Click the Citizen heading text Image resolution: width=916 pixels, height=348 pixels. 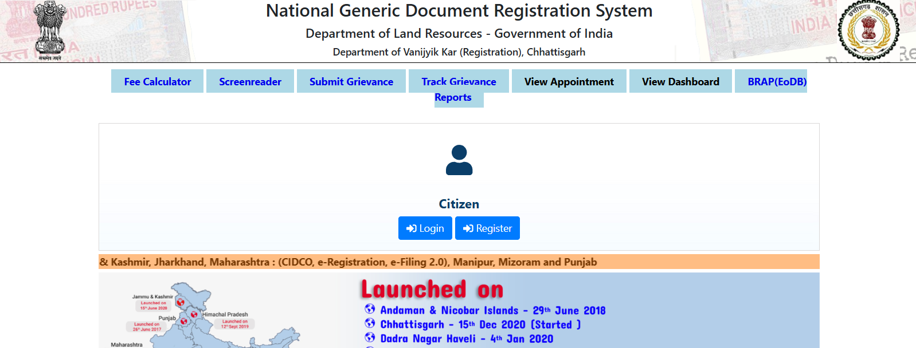pyautogui.click(x=459, y=204)
